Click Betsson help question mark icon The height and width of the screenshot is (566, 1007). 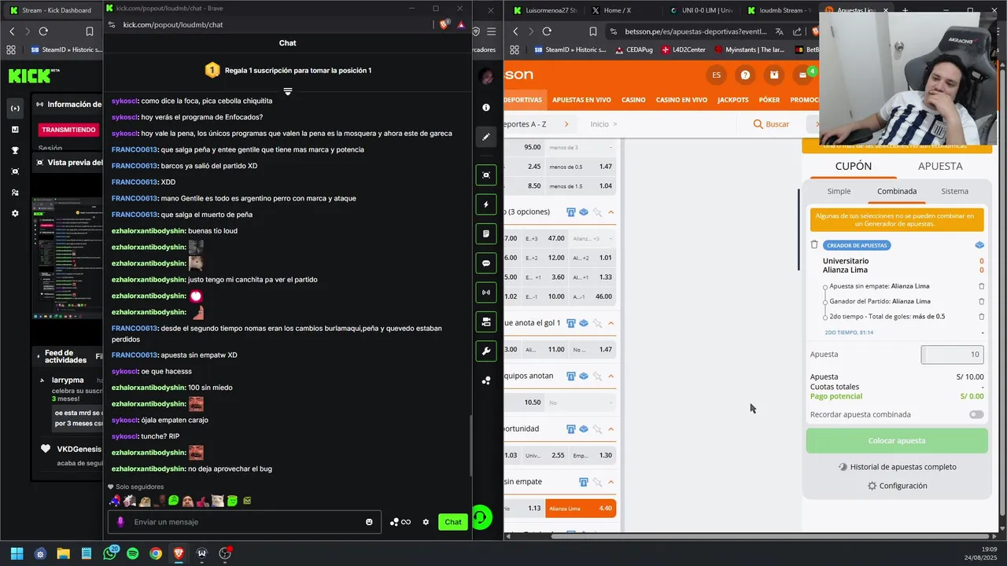(x=745, y=75)
